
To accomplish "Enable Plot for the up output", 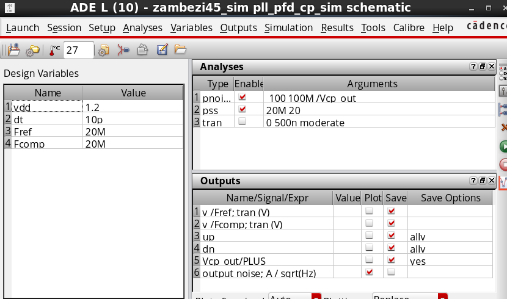I will pyautogui.click(x=369, y=235).
